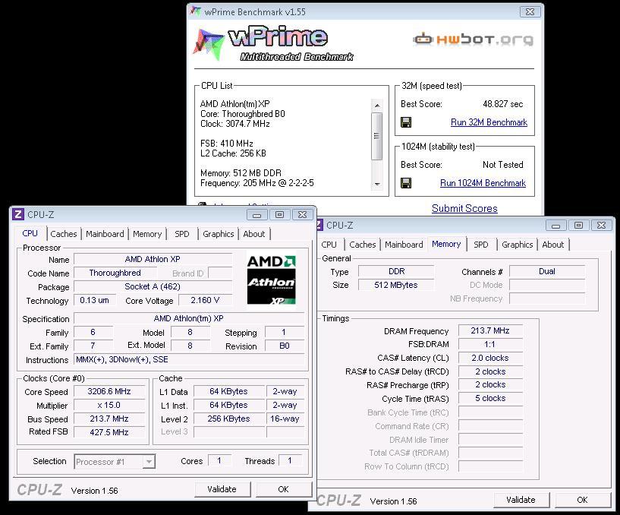Click the CAS# Latency value 2.0 clocks
620x515 pixels.
(490, 358)
